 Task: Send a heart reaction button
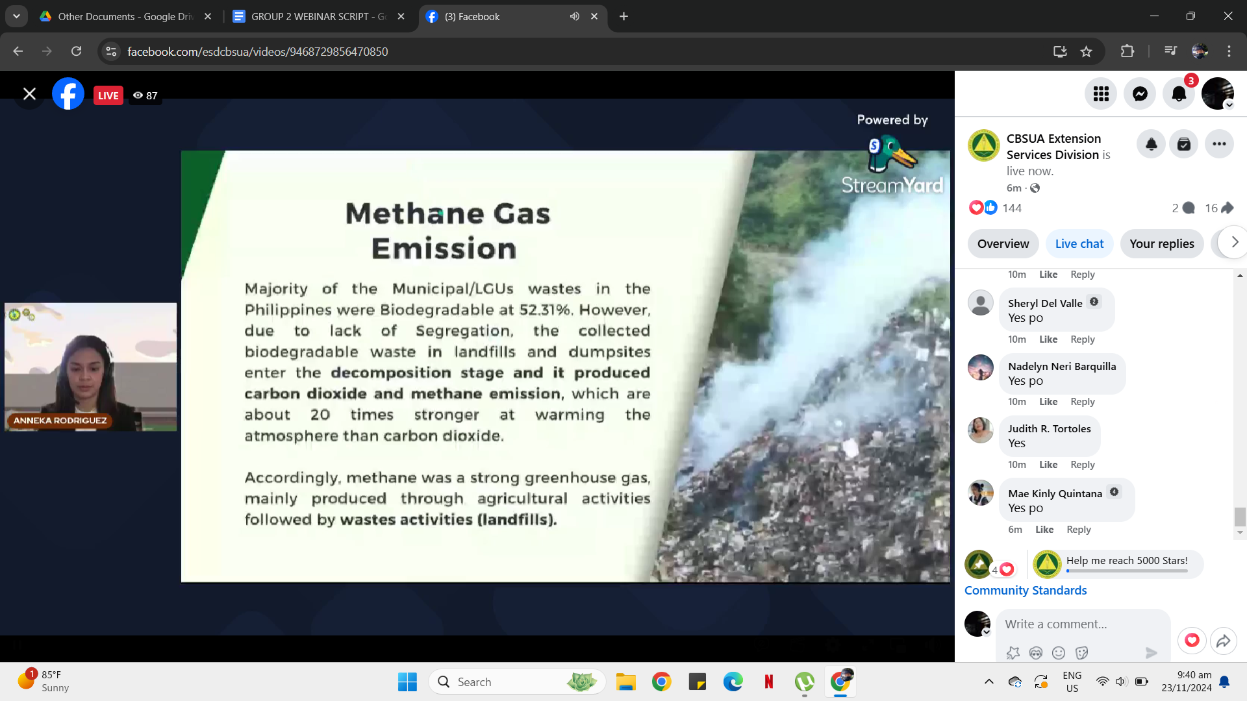tap(1192, 641)
